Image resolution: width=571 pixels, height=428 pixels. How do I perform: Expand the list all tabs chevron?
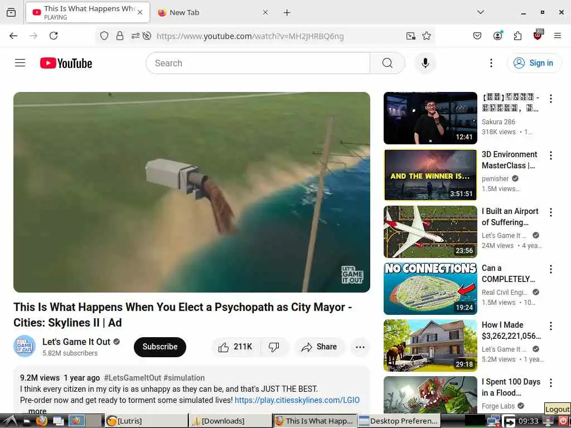pyautogui.click(x=481, y=12)
